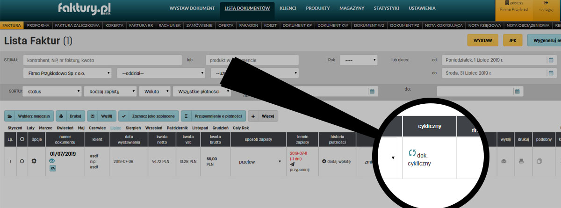The height and width of the screenshot is (208, 561).
Task: Click copy icon in podobny column
Action: tap(539, 161)
